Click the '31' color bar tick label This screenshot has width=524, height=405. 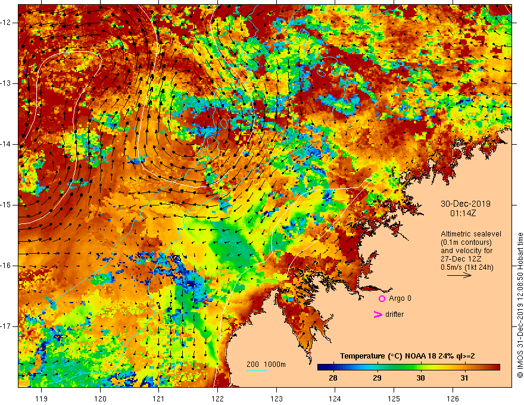464,378
